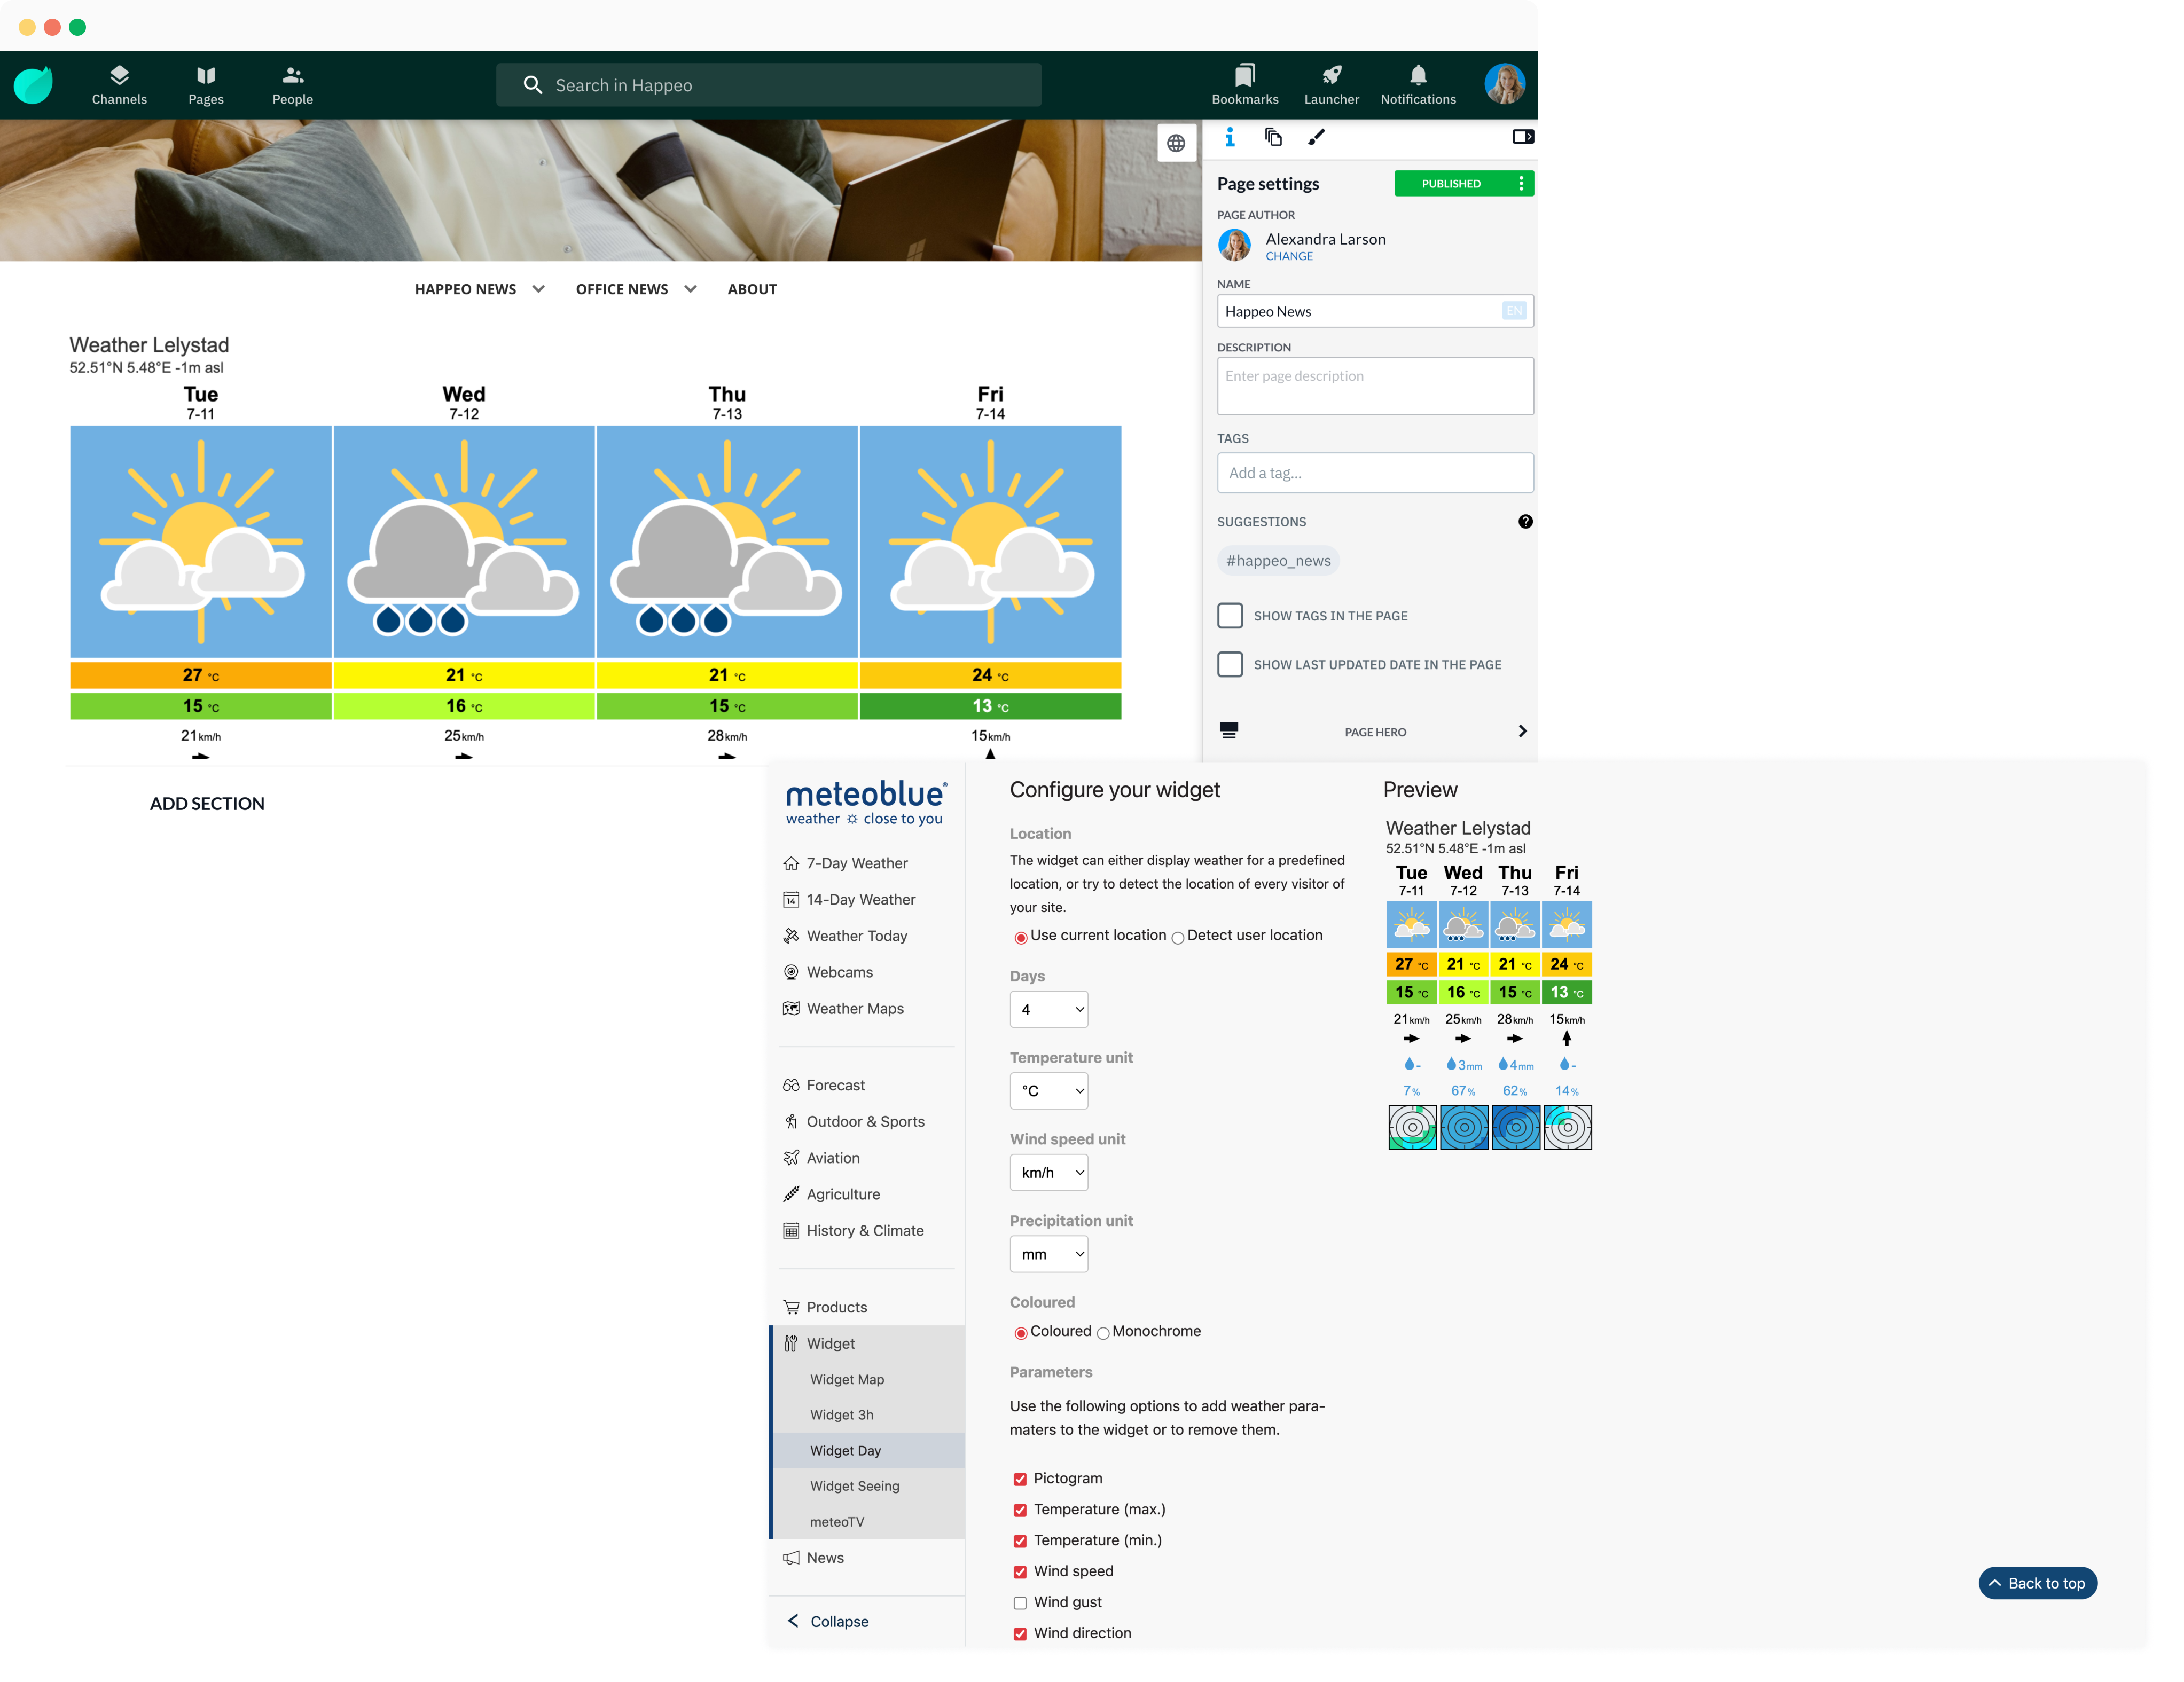2184x1682 pixels.
Task: Select meteoTV submenu item
Action: [x=836, y=1522]
